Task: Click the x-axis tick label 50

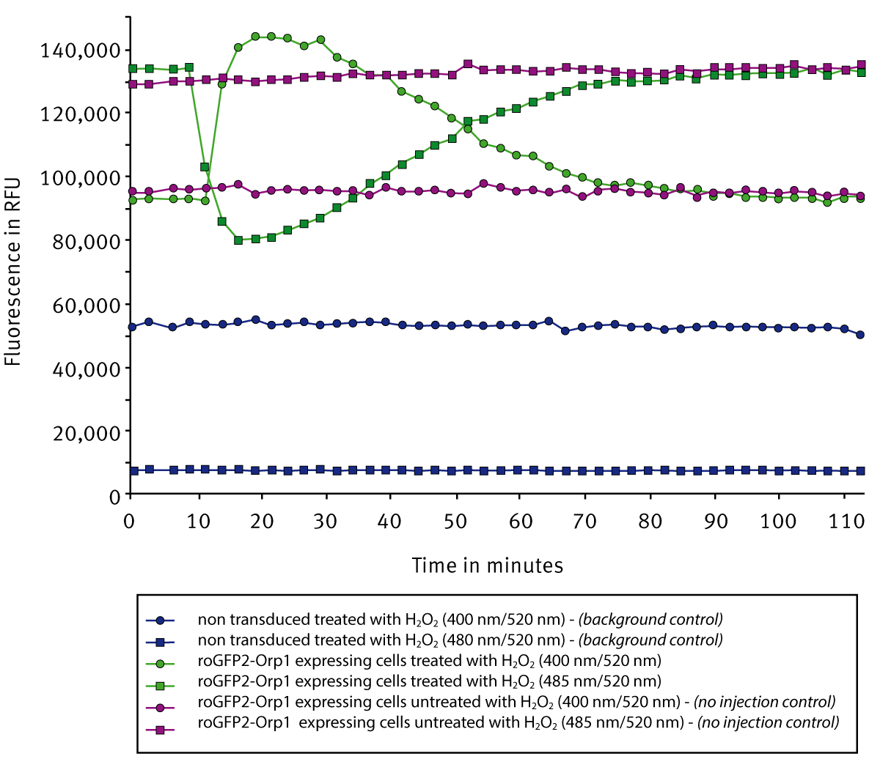Action: [x=455, y=521]
